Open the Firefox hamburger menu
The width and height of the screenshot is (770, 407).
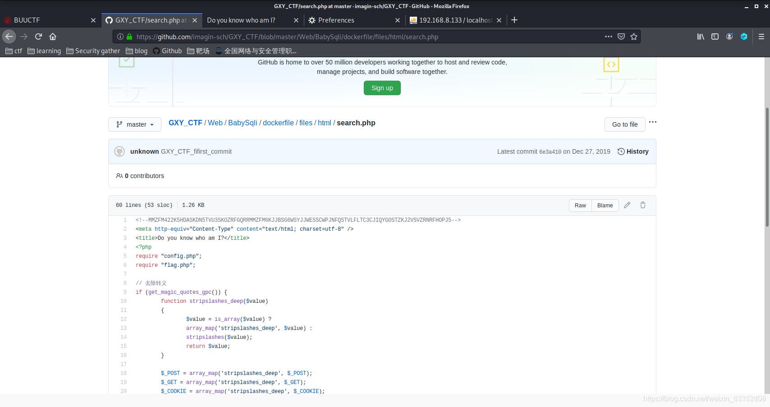point(761,37)
